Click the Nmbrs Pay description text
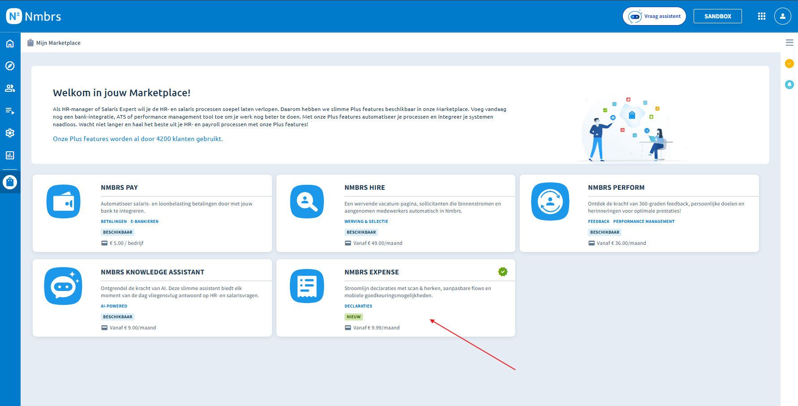 (x=177, y=207)
